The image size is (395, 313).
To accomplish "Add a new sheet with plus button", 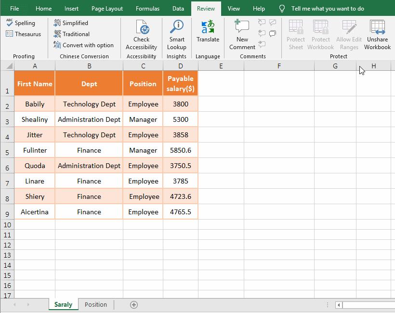I will (x=134, y=305).
